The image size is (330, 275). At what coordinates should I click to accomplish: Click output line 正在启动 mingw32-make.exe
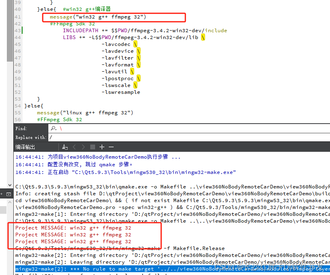[x=126, y=172]
